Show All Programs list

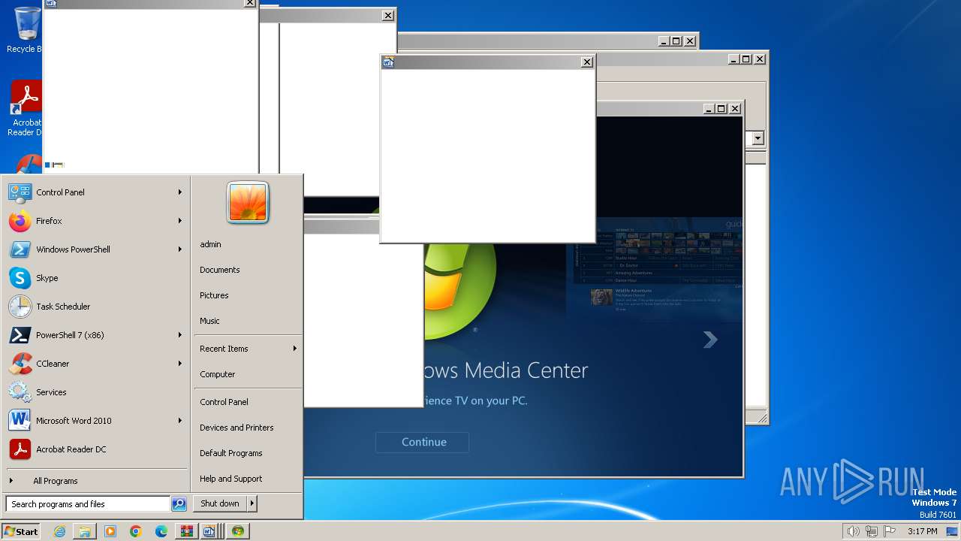(96, 481)
